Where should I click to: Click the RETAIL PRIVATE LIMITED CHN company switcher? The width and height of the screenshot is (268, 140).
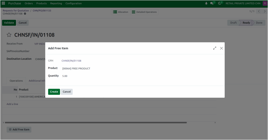point(243,3)
